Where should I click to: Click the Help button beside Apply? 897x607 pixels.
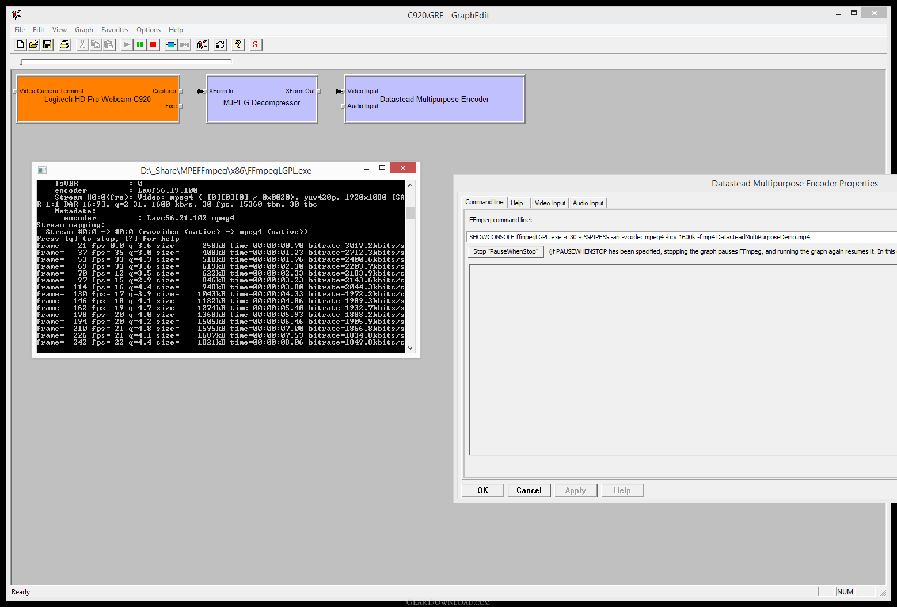[x=622, y=490]
